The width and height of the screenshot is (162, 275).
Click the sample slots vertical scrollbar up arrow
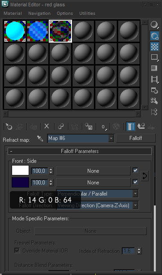(x=145, y=22)
